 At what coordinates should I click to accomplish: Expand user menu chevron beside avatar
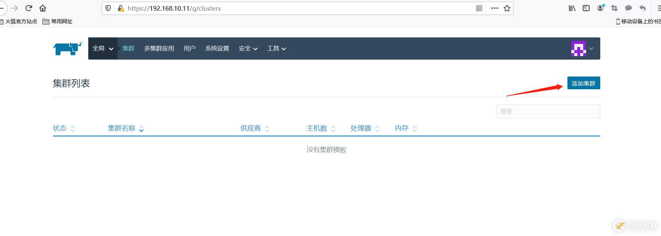tap(591, 49)
